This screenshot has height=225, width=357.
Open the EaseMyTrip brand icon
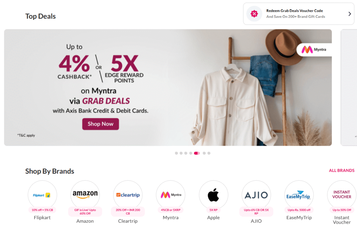[299, 195]
